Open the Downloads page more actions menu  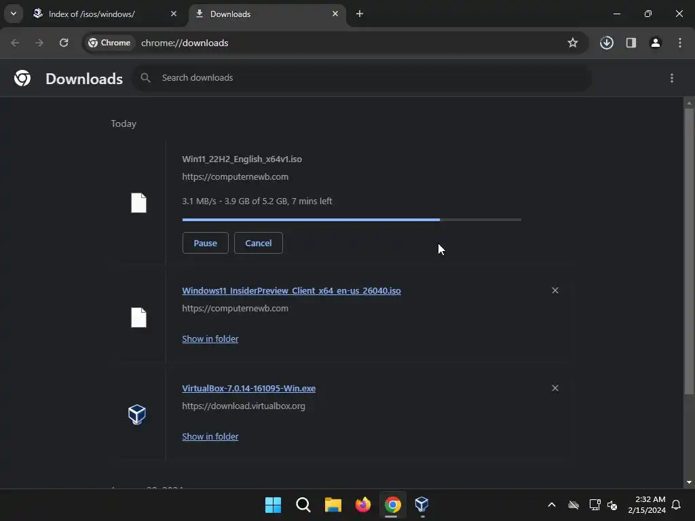pyautogui.click(x=672, y=78)
